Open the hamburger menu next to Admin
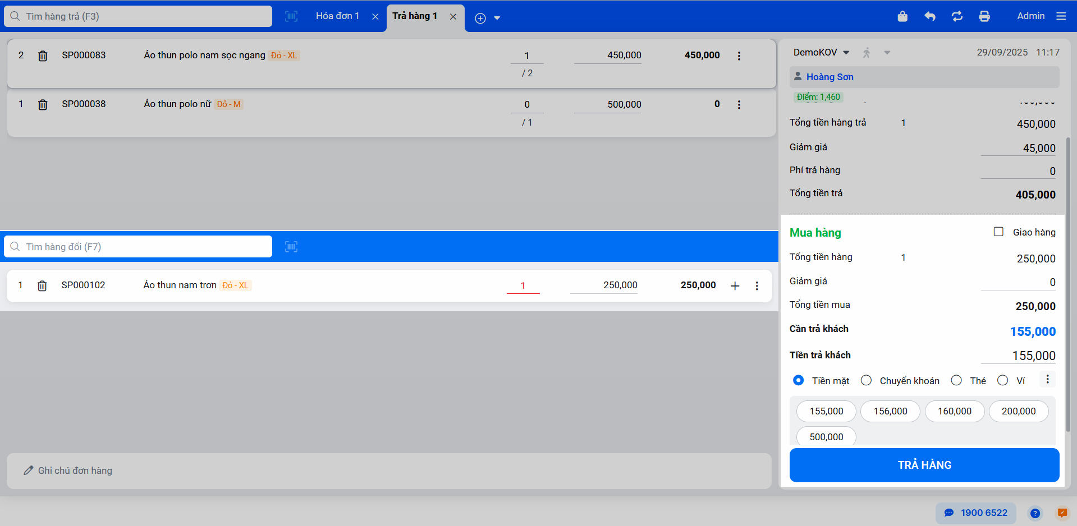 pyautogui.click(x=1061, y=16)
